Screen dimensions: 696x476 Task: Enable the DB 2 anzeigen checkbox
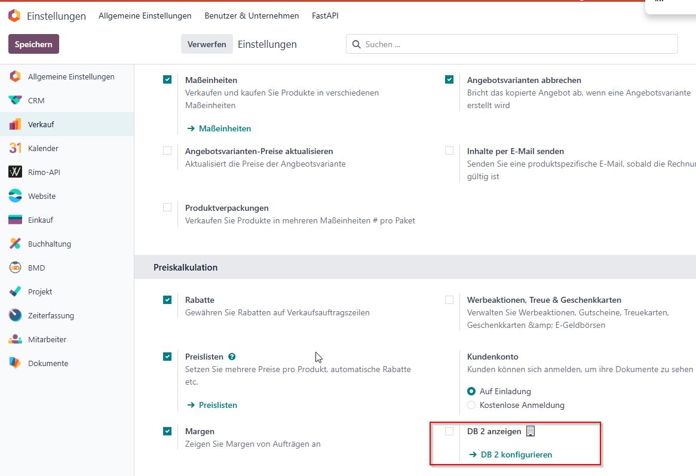point(449,431)
